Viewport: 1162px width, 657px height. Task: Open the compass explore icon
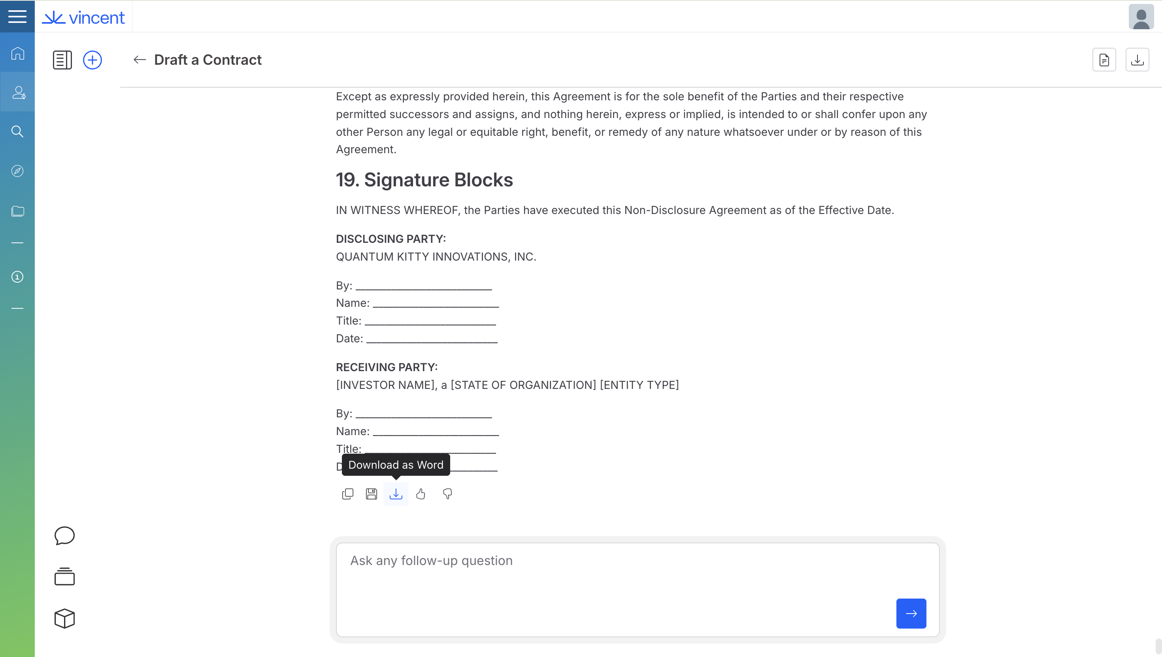coord(18,171)
